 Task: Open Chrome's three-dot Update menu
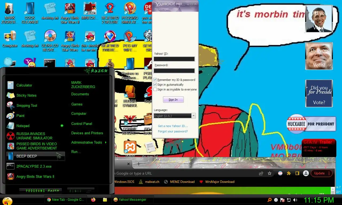(329, 173)
